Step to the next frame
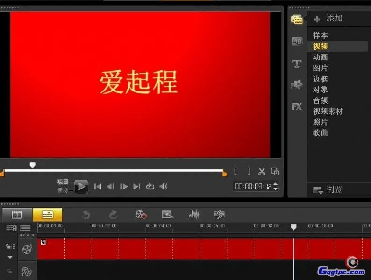Image resolution: width=371 pixels, height=280 pixels. click(124, 187)
